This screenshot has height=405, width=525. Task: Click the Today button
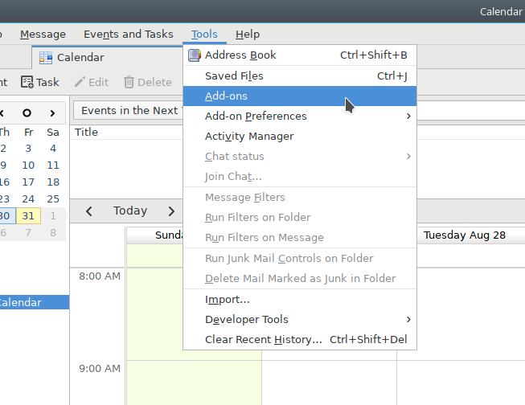130,211
